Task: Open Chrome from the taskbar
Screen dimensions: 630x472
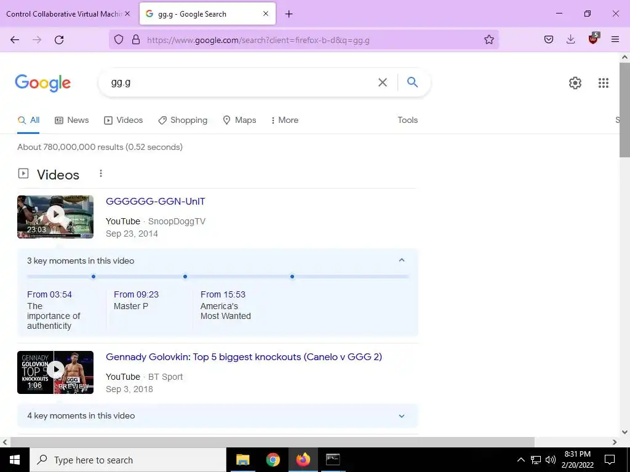Action: pos(273,460)
